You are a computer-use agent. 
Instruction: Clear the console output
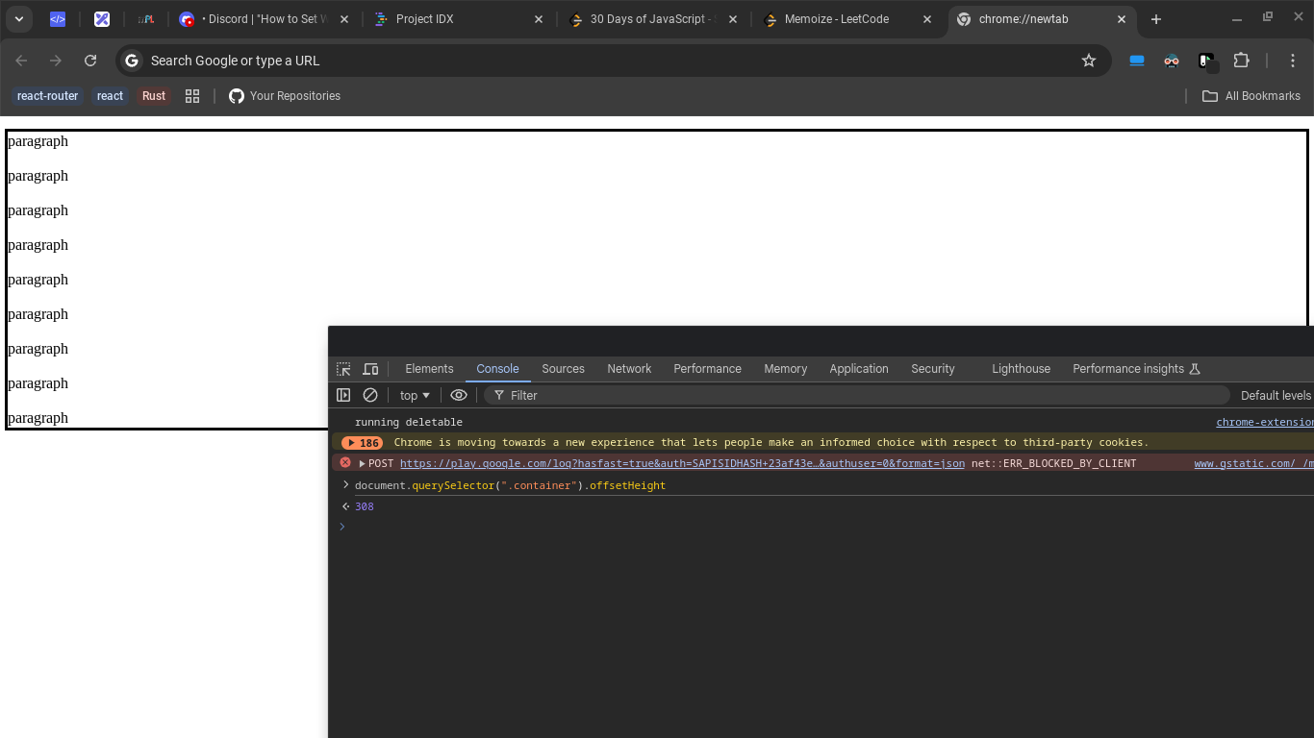point(370,395)
